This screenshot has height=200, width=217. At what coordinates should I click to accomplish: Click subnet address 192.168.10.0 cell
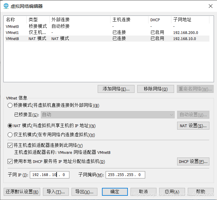click(x=184, y=39)
